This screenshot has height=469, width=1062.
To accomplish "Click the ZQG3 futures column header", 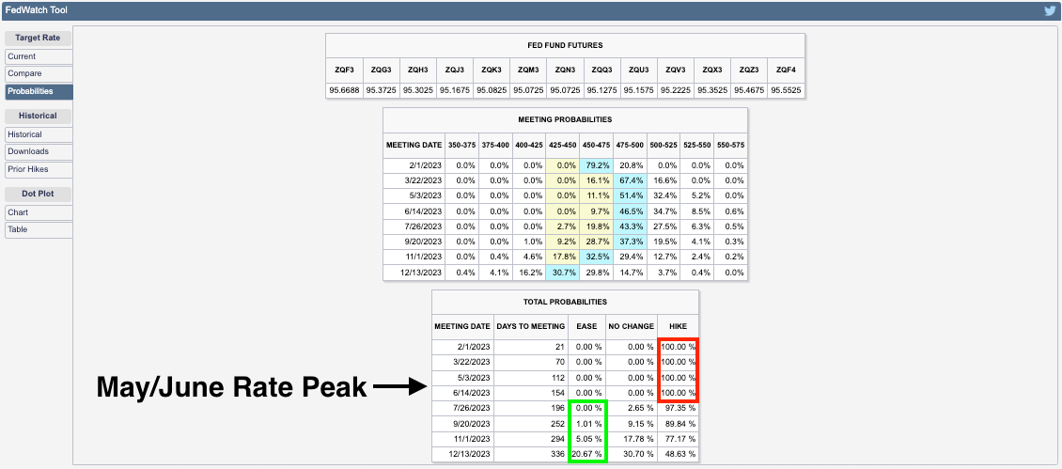I will pos(381,70).
